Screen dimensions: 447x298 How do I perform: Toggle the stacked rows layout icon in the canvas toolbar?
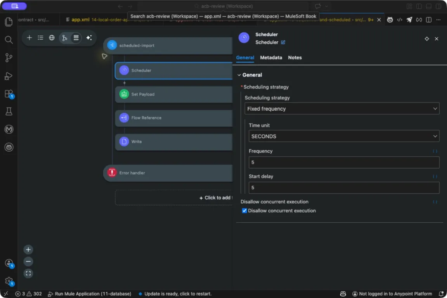click(76, 38)
